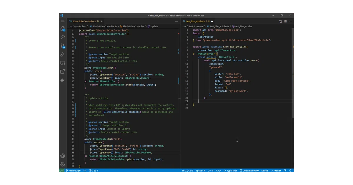Click line number 48 in left editor
353x185 pixels.
point(73,152)
